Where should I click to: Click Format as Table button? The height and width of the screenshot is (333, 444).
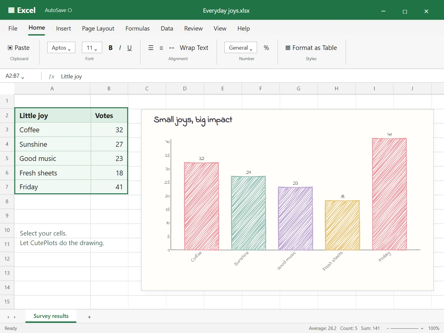[311, 48]
